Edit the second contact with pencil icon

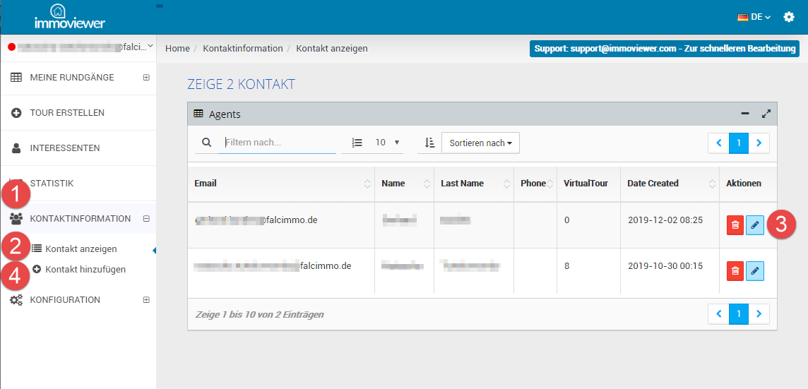tap(755, 271)
